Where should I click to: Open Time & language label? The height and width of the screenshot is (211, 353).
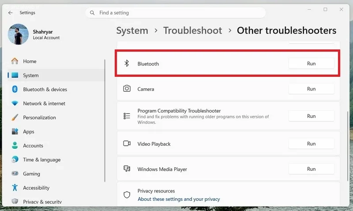[x=41, y=160]
